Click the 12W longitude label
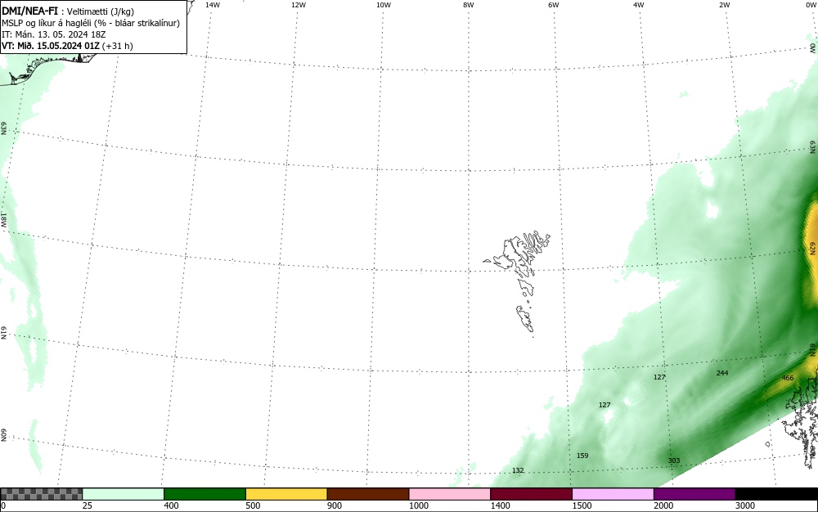The image size is (818, 512). (x=298, y=5)
